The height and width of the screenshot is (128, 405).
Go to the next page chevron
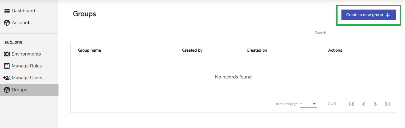(x=375, y=104)
